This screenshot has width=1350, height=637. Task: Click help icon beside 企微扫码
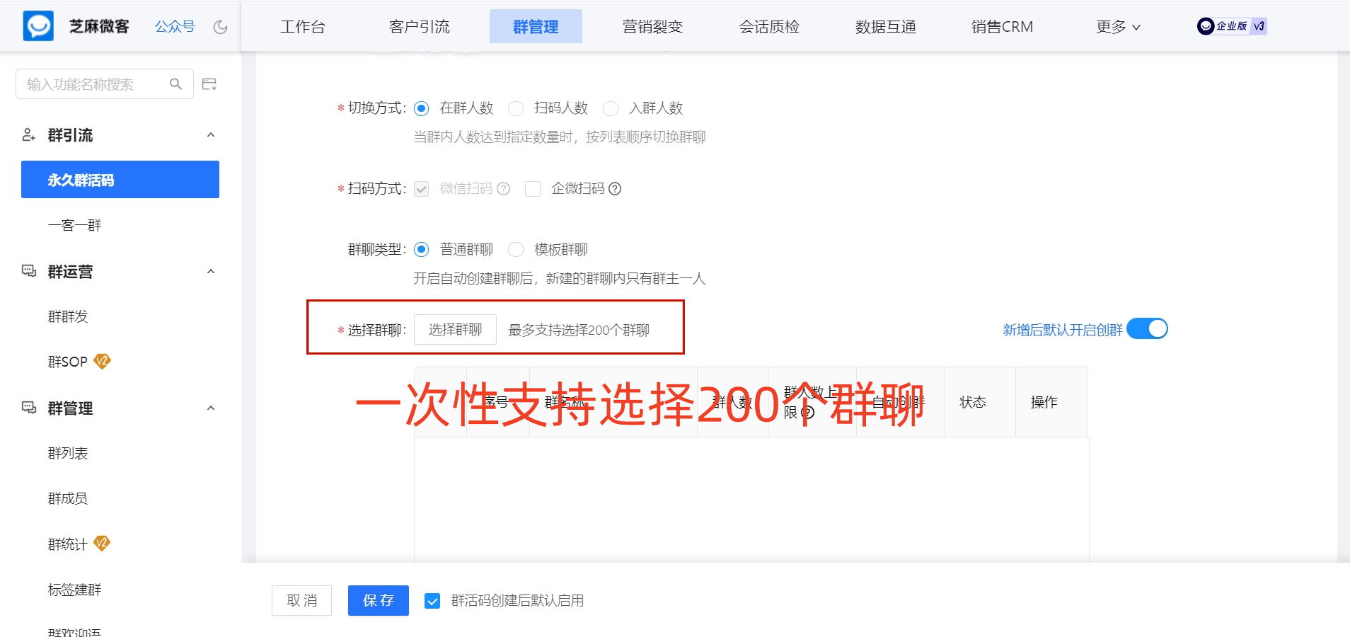tap(615, 188)
